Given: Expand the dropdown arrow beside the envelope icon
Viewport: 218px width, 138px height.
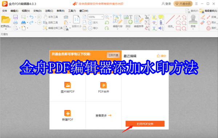Looking at the screenshot, I should [x=27, y=17].
